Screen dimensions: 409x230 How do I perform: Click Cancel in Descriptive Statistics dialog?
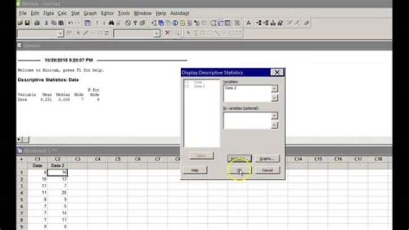click(268, 170)
